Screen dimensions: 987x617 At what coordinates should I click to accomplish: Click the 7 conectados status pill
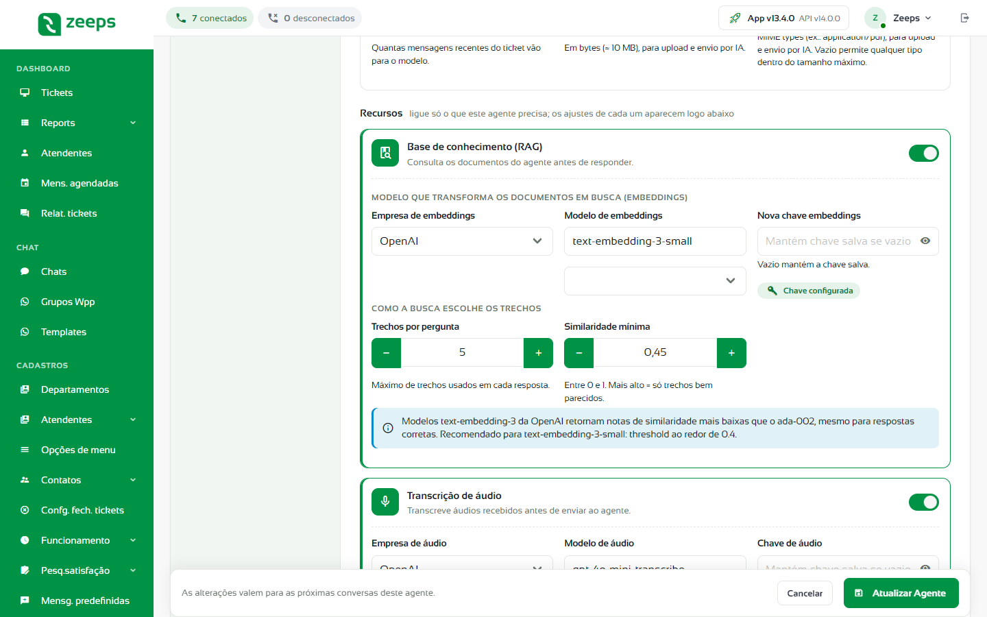coord(210,18)
